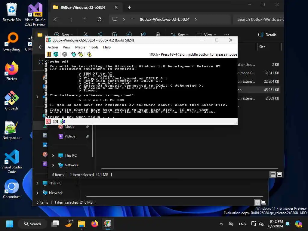
Task: Click the Size column header
Action: coord(269,47)
